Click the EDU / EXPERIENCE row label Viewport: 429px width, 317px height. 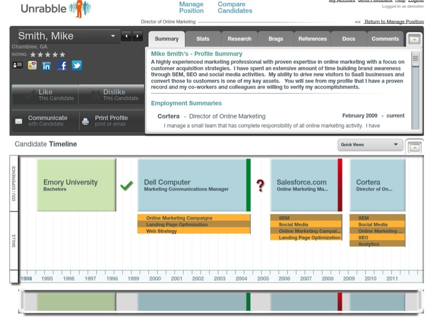(14, 183)
